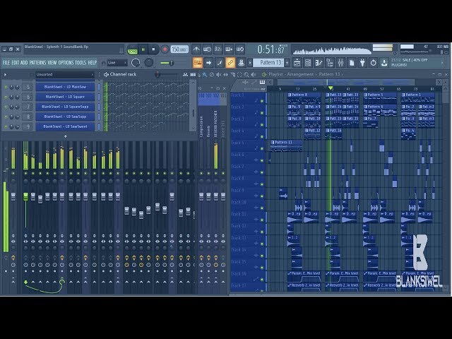Viewport: 452px width, 339px height.
Task: Open the Line snap dropdown
Action: (117, 63)
